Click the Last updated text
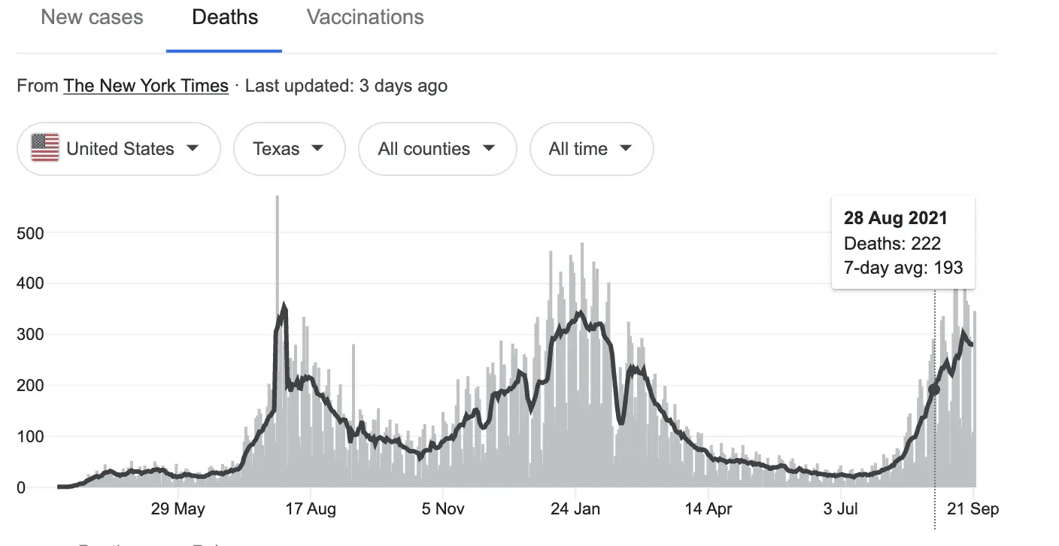The image size is (1059, 546). coord(346,86)
